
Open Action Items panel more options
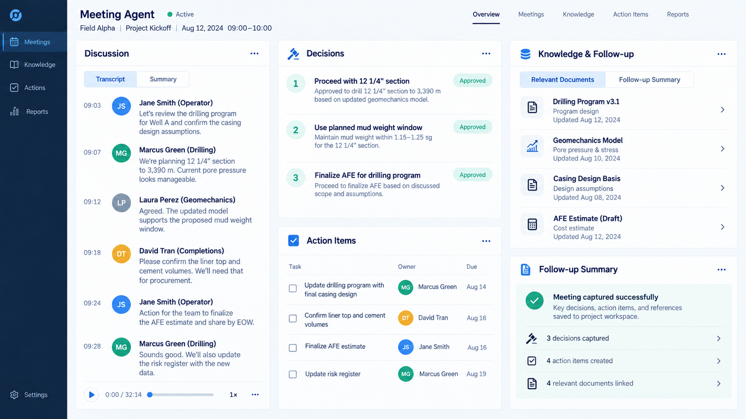[x=486, y=241]
